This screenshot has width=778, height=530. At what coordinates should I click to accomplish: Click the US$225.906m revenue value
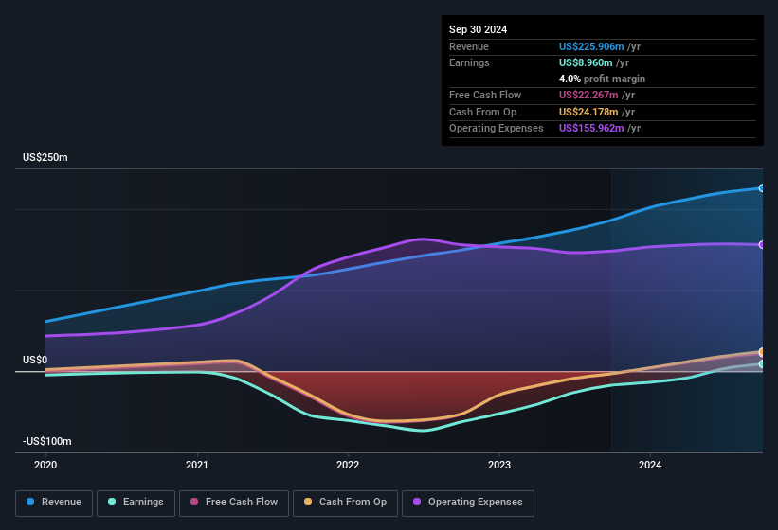tap(591, 46)
